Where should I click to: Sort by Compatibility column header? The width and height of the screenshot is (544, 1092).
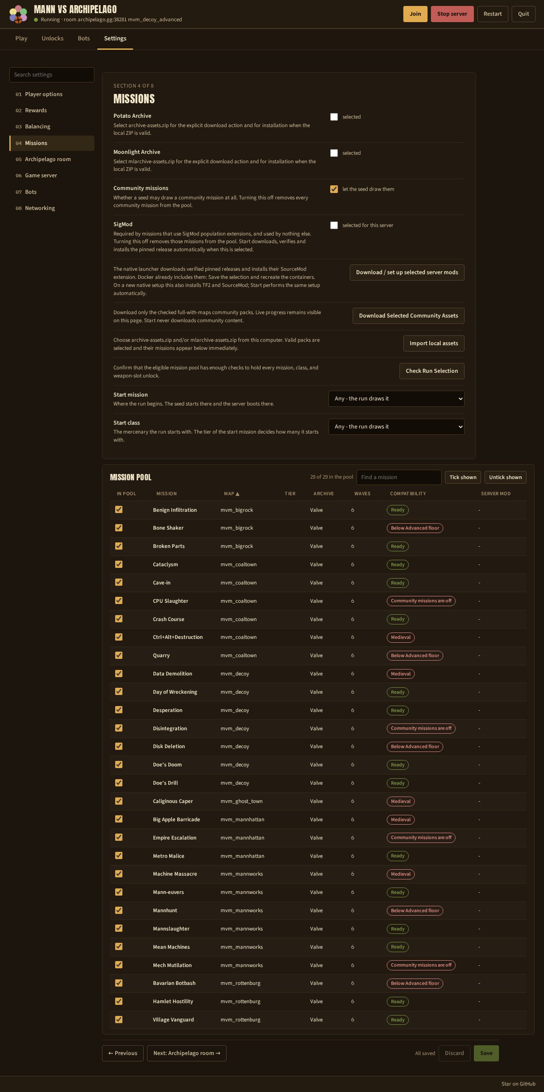pos(408,494)
